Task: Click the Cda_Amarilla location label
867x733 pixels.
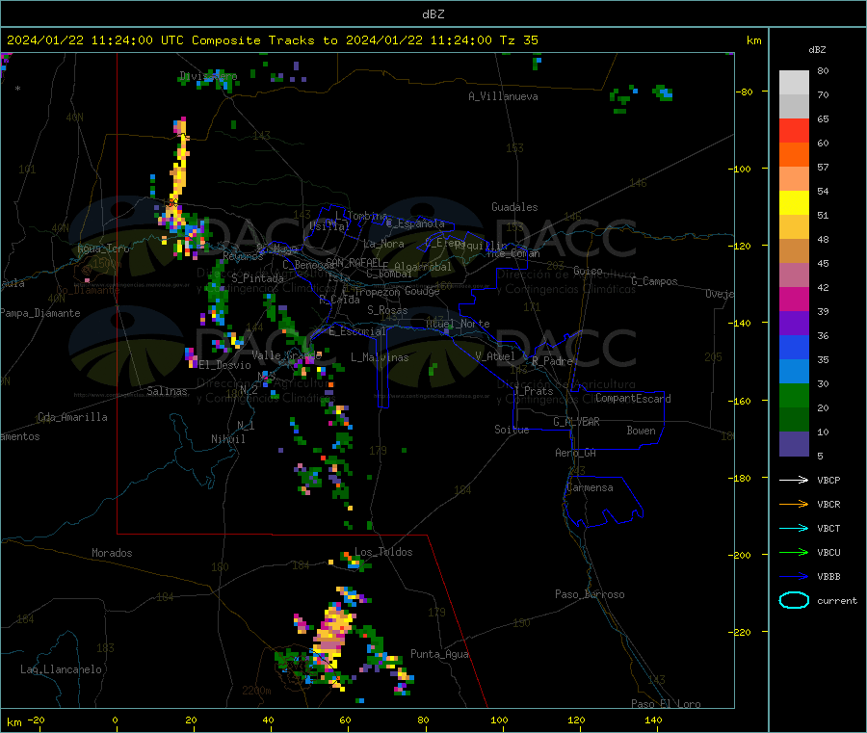Action: click(x=72, y=417)
